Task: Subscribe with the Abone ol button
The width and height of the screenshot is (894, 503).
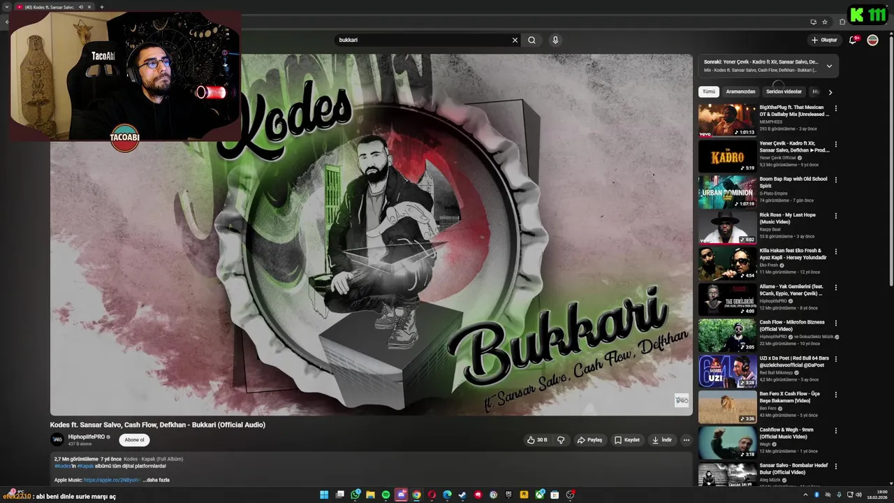Action: pyautogui.click(x=134, y=440)
